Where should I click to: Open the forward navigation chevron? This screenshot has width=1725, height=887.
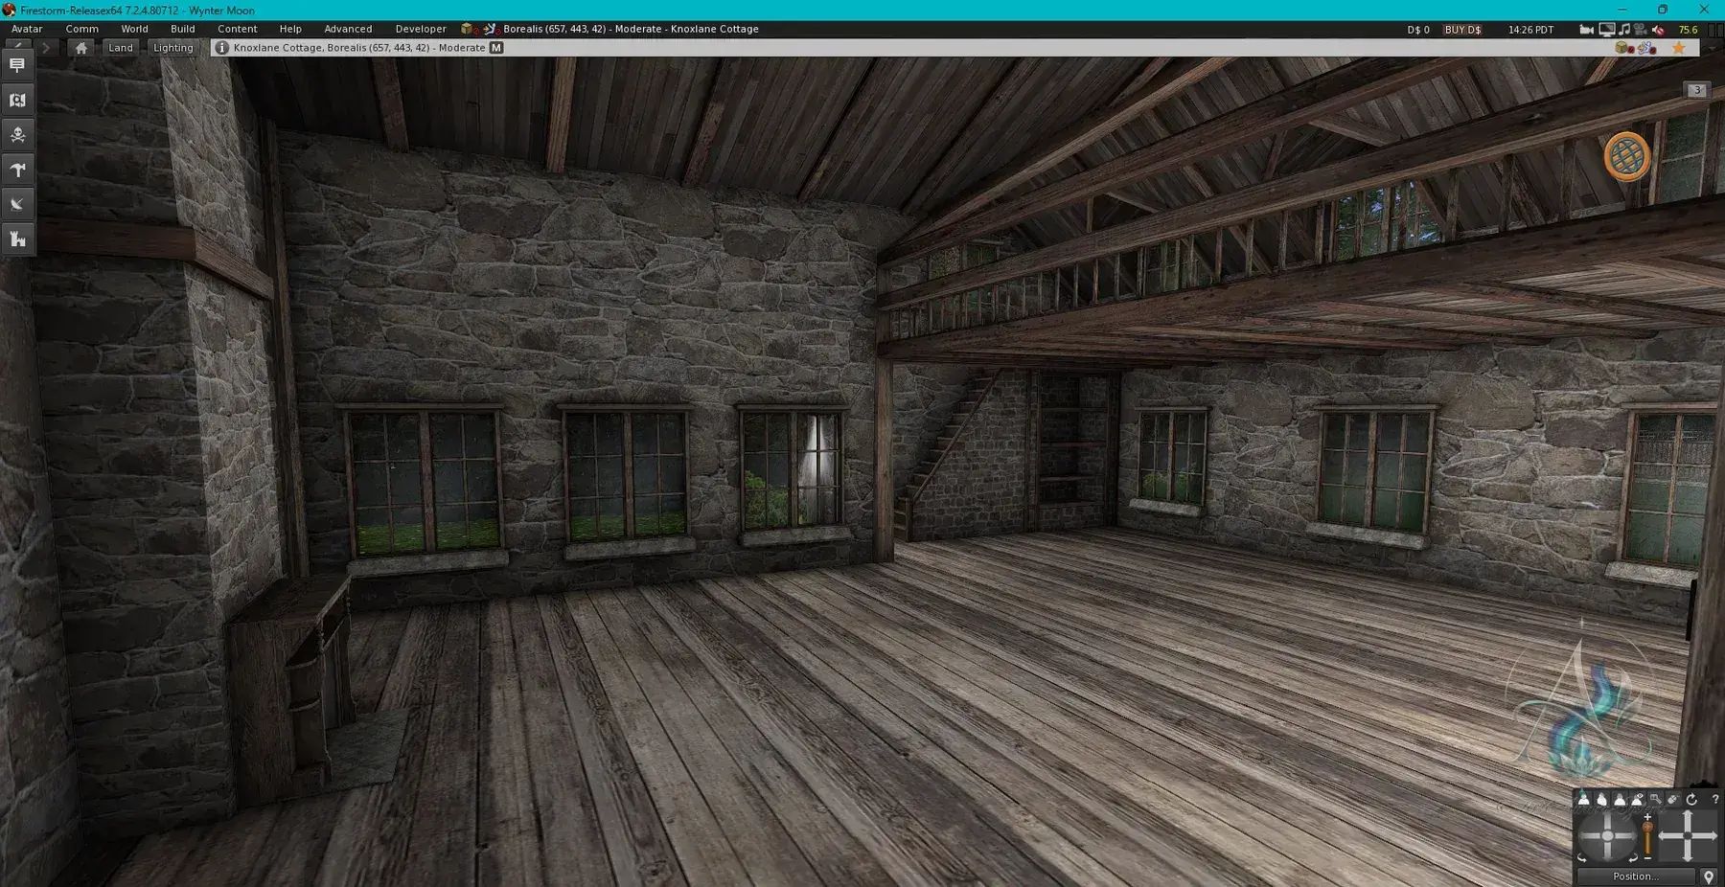pyautogui.click(x=45, y=48)
